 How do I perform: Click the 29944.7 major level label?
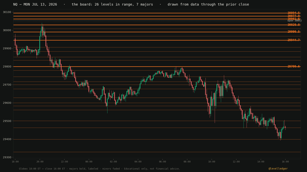pyautogui.click(x=293, y=40)
